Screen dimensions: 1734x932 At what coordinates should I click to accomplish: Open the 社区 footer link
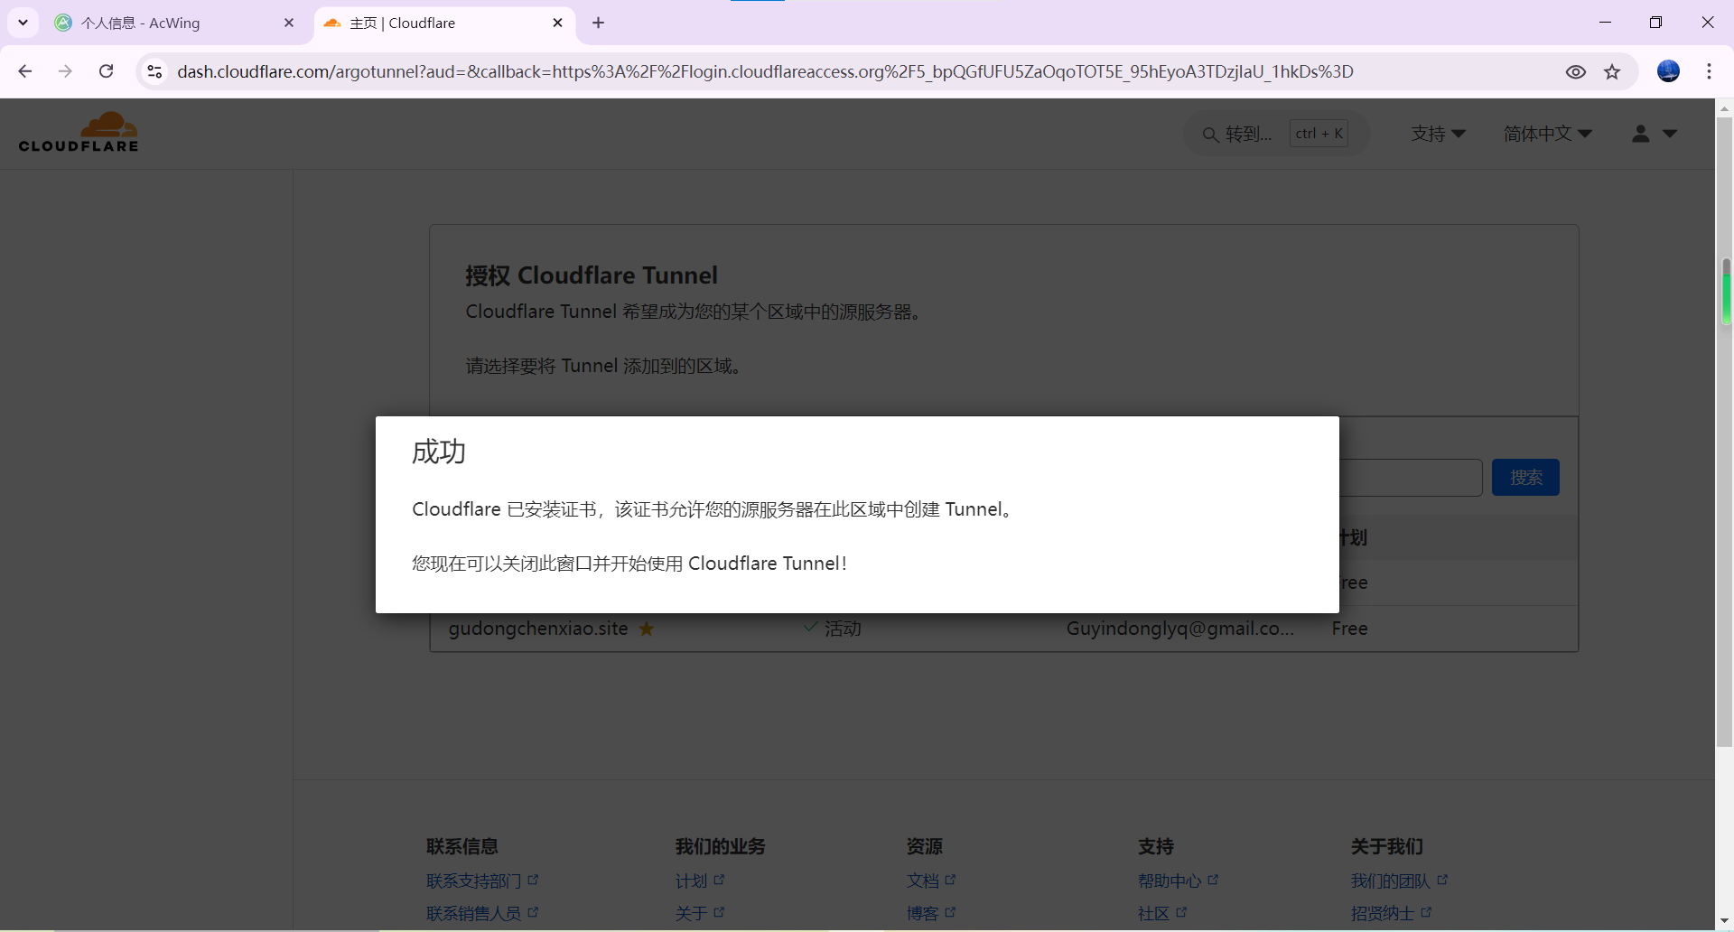point(1162,913)
